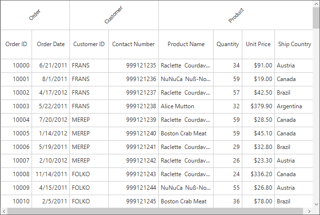The height and width of the screenshot is (215, 320).
Task: Select unit price $45.10
Action: [258, 133]
